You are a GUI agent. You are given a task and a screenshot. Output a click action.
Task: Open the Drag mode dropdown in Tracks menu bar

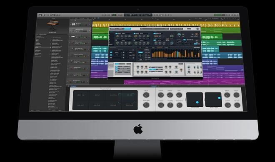point(215,18)
